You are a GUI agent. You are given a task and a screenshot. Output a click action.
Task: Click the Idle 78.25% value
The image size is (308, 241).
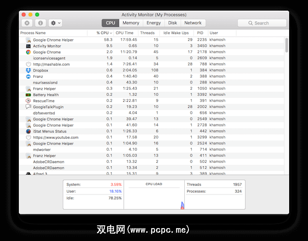(115, 198)
